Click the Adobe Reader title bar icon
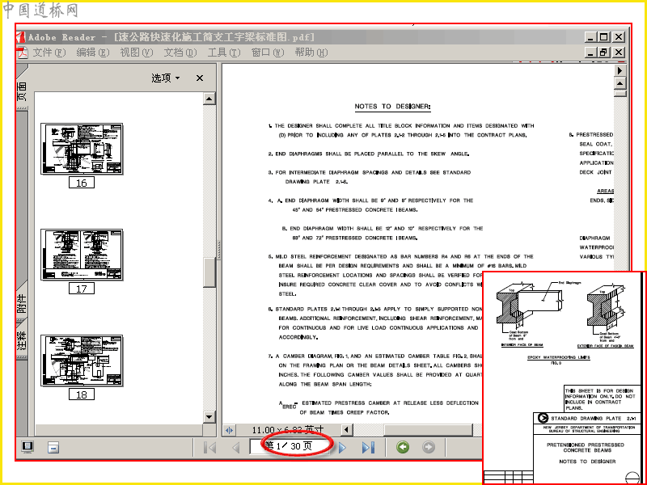647x485 pixels. click(21, 36)
